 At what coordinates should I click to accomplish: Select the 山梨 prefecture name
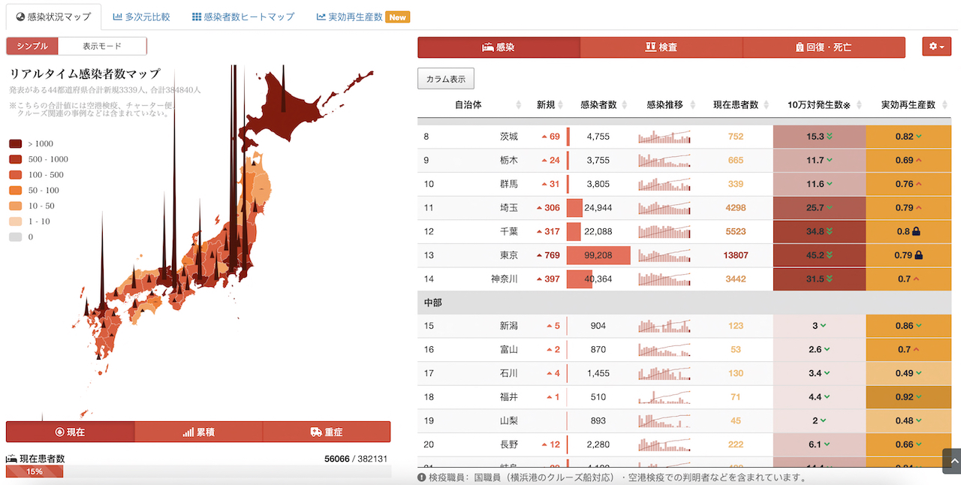[x=509, y=420]
